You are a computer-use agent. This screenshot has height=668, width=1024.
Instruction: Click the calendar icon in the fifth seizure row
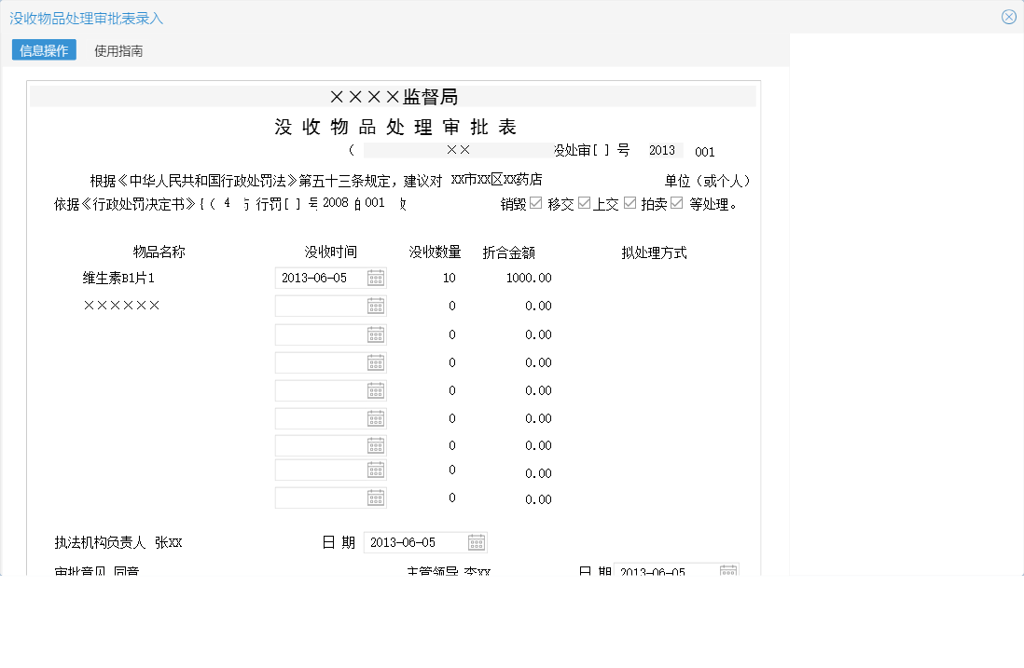pos(376,389)
